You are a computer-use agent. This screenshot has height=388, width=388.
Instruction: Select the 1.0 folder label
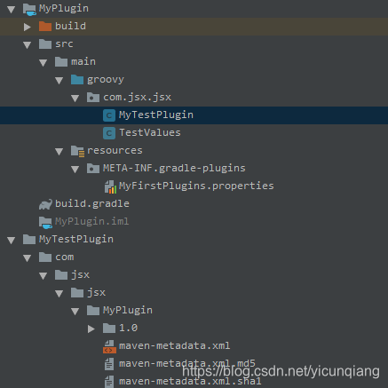click(x=129, y=328)
